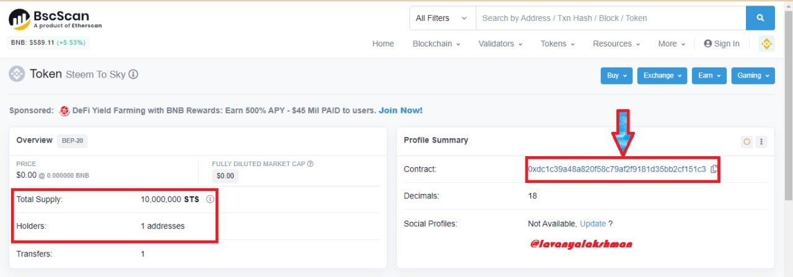Open the three-dot menu in Profile Summary
793x277 pixels.
click(761, 141)
